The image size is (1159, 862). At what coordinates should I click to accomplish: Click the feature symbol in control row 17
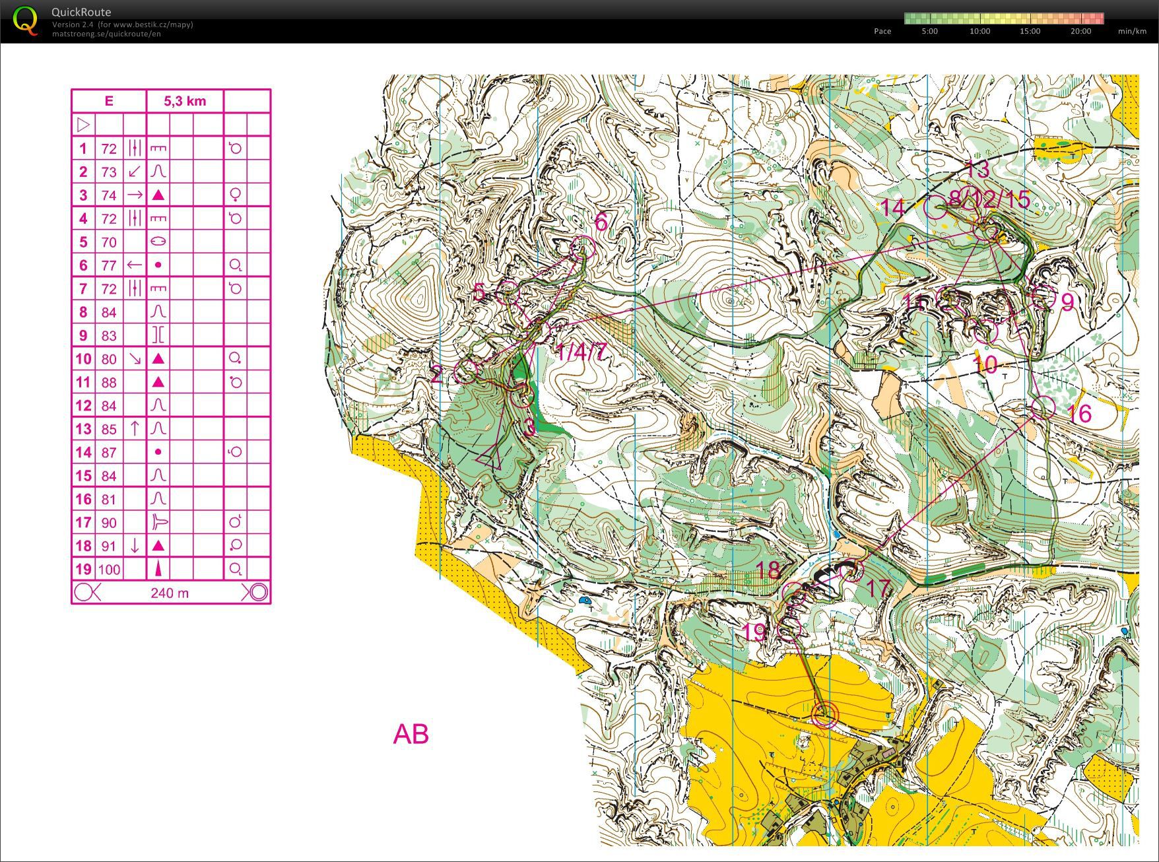point(159,522)
